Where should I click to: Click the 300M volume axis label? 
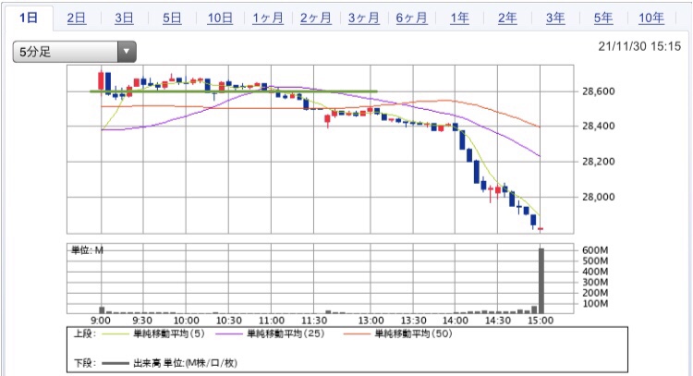[595, 283]
